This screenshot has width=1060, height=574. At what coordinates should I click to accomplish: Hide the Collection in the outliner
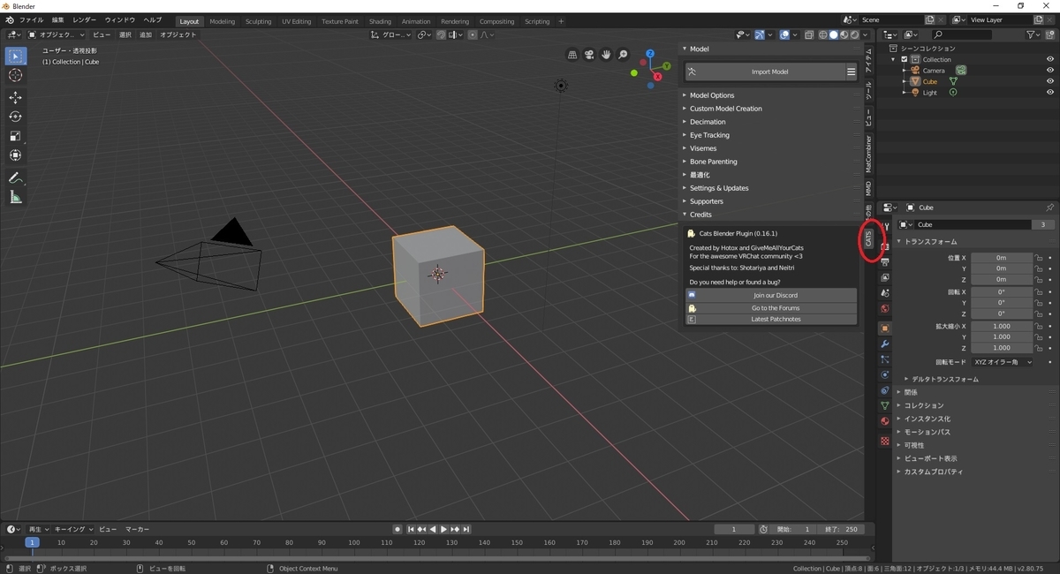1050,59
